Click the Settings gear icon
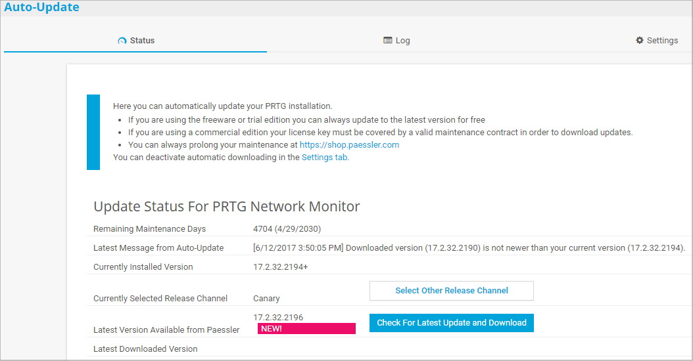 (640, 40)
